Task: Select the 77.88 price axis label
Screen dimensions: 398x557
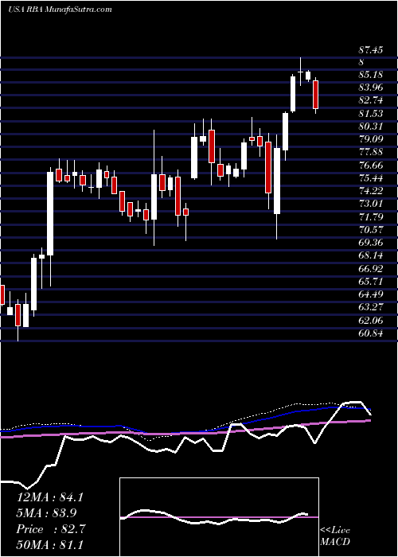Action: [371, 153]
